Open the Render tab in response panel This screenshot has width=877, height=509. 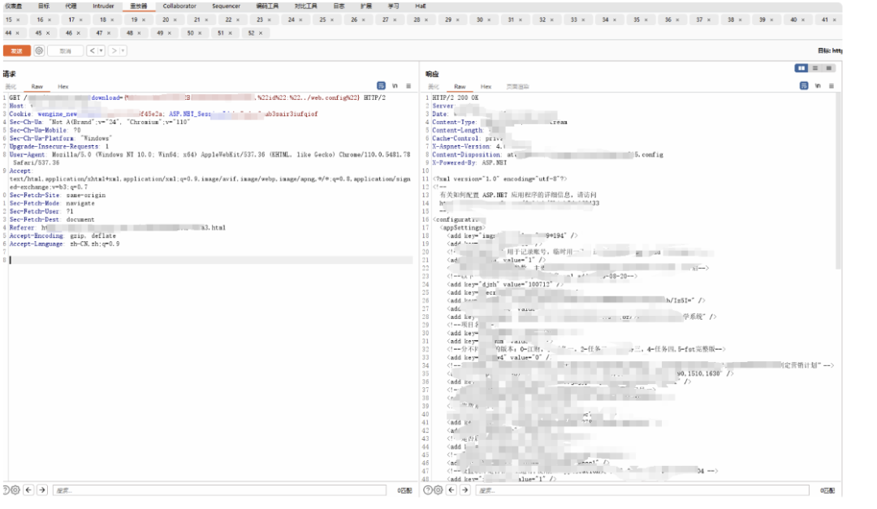pyautogui.click(x=517, y=87)
